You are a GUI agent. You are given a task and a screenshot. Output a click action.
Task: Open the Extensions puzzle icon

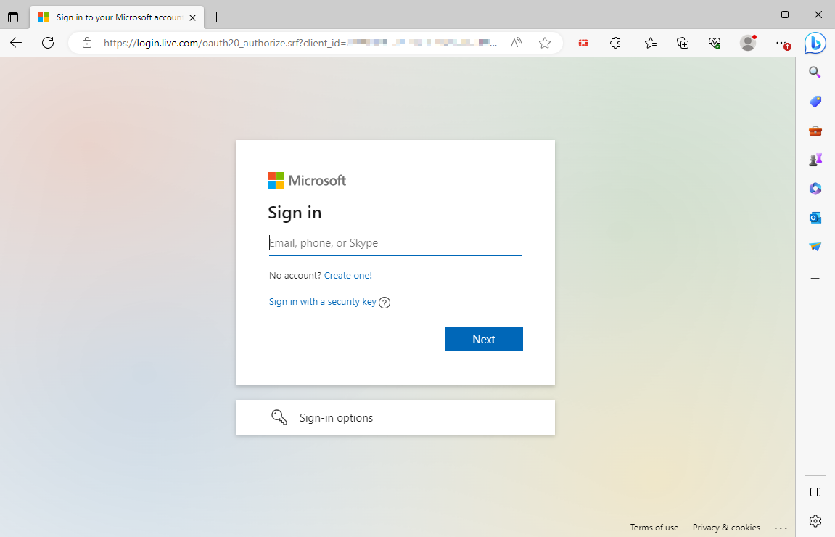[615, 43]
